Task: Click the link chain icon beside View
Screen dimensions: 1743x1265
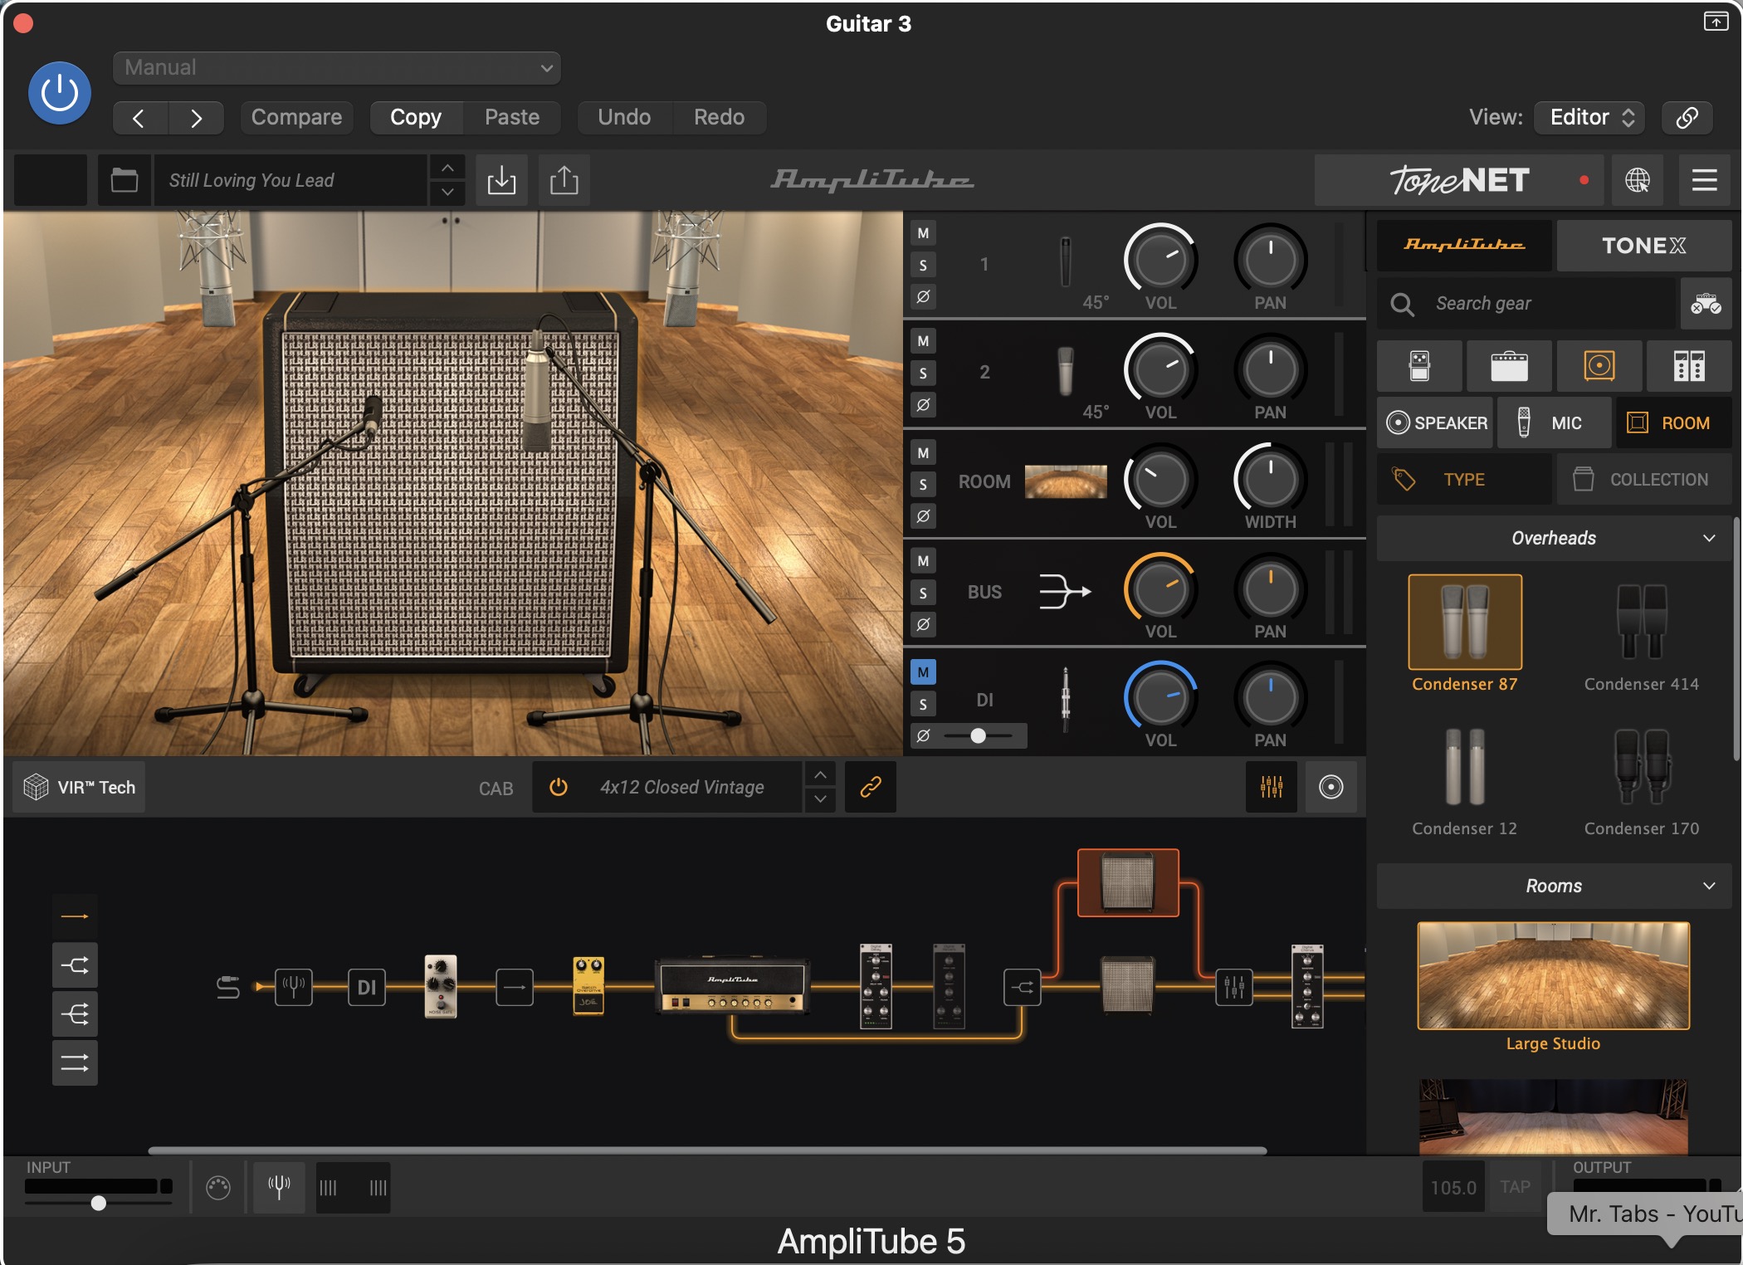Action: click(x=1687, y=117)
